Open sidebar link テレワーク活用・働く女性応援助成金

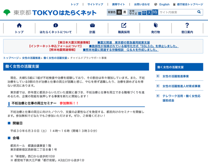coord(182,98)
